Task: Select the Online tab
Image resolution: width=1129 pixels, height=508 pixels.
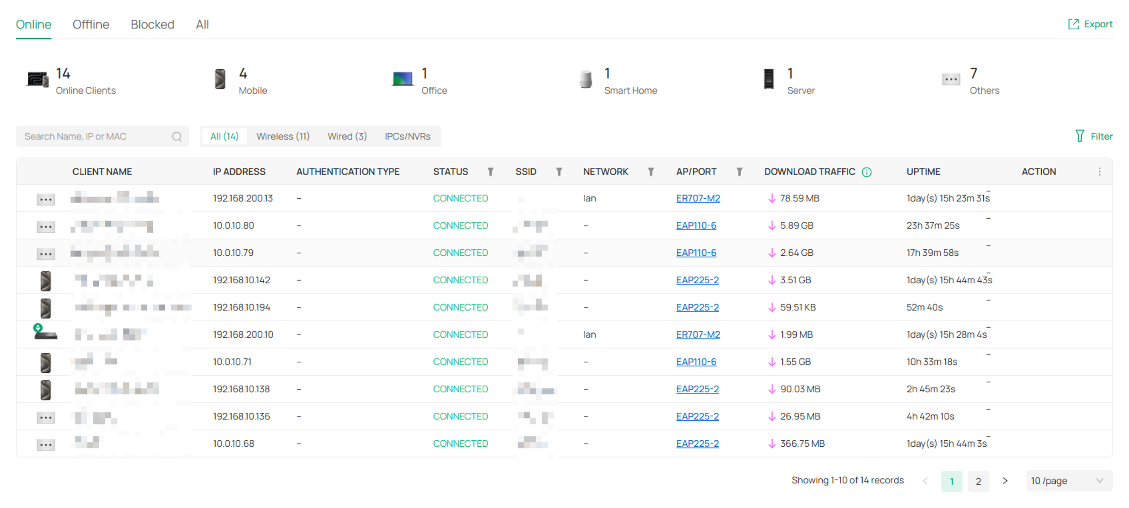Action: point(33,25)
